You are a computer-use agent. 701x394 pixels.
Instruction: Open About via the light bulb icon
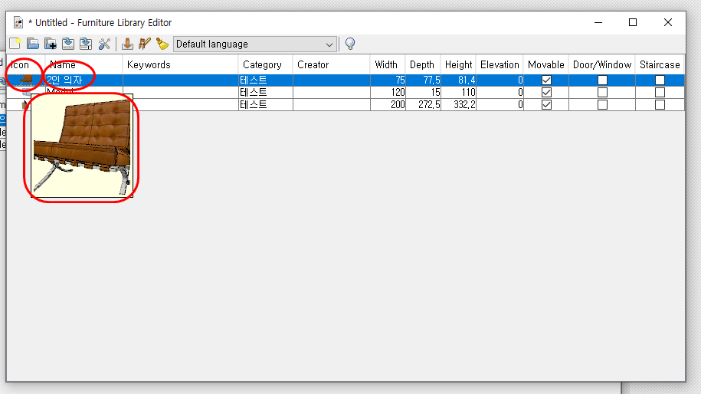coord(350,44)
